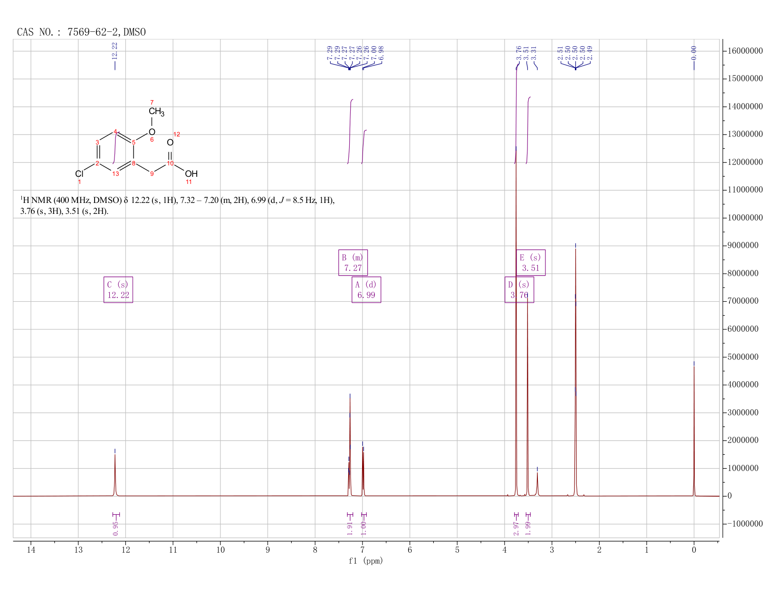This screenshot has height=606, width=784.
Task: Click the CAS NO. title text
Action: (x=81, y=32)
